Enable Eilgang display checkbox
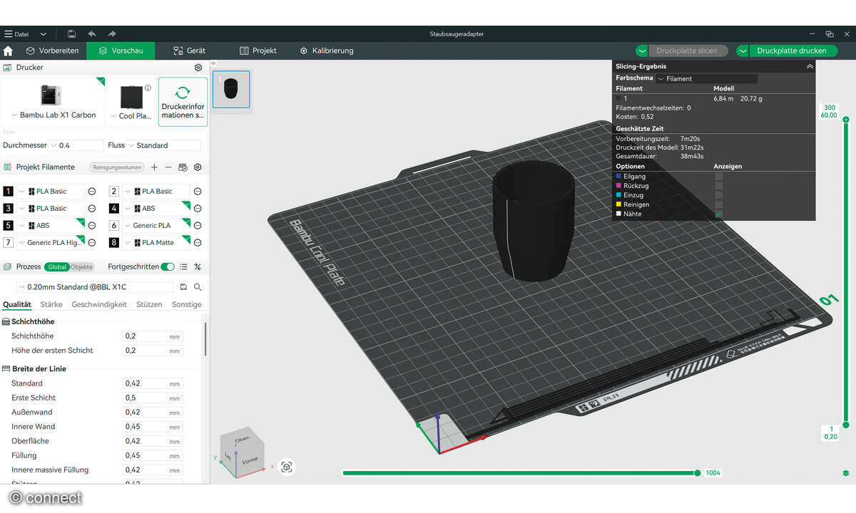856x513 pixels. 719,176
